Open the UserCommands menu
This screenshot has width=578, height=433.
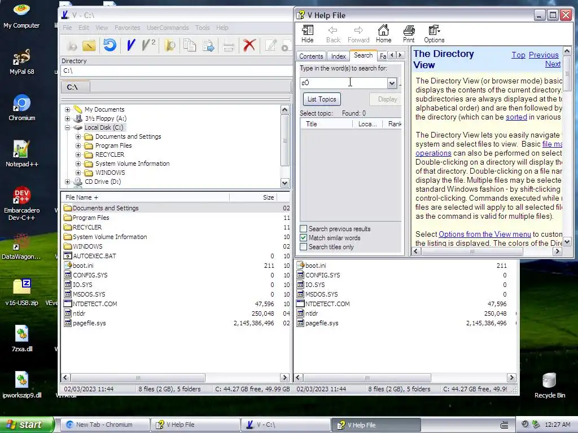(x=168, y=28)
